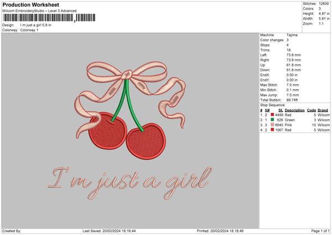Click the Stitches value 12839

click(x=324, y=4)
